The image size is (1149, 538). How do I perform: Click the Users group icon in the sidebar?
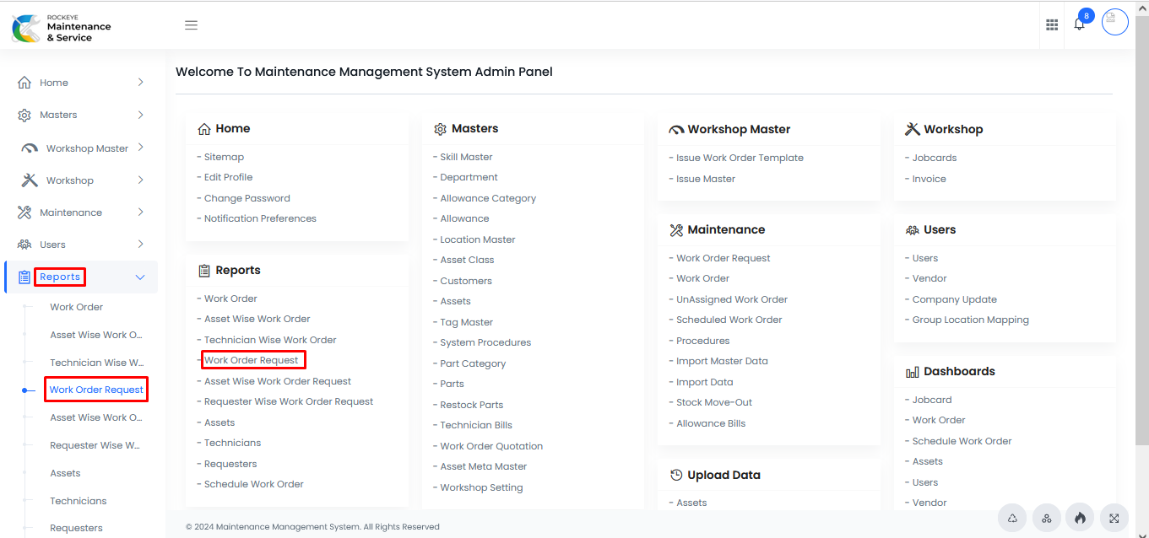(24, 245)
